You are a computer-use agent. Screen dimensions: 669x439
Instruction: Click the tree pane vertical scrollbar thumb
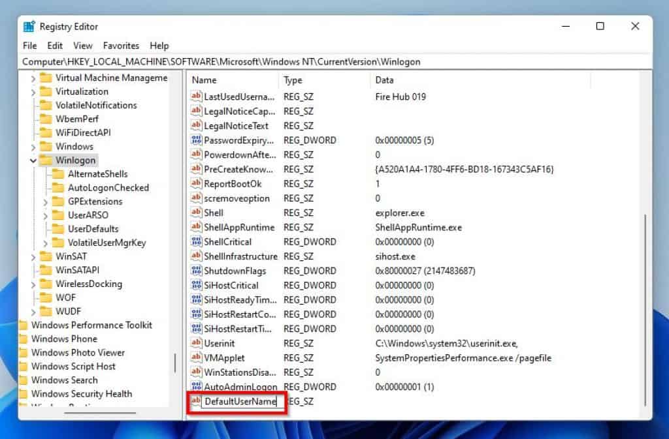point(175,363)
